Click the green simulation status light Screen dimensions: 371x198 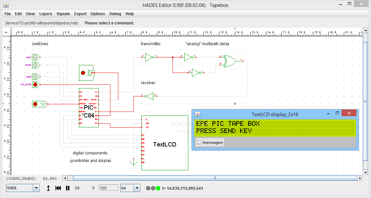coord(158,188)
